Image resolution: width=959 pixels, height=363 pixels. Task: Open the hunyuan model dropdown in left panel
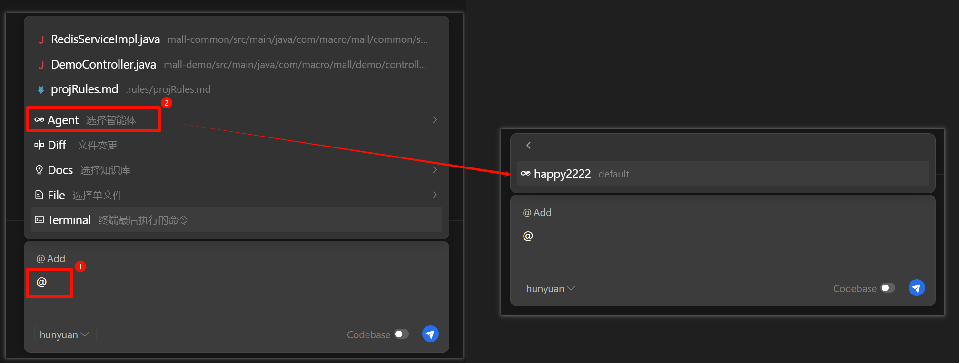65,334
